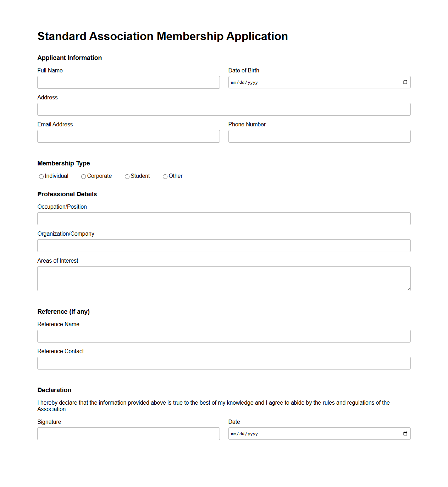Click into the Phone Number field

pyautogui.click(x=319, y=136)
